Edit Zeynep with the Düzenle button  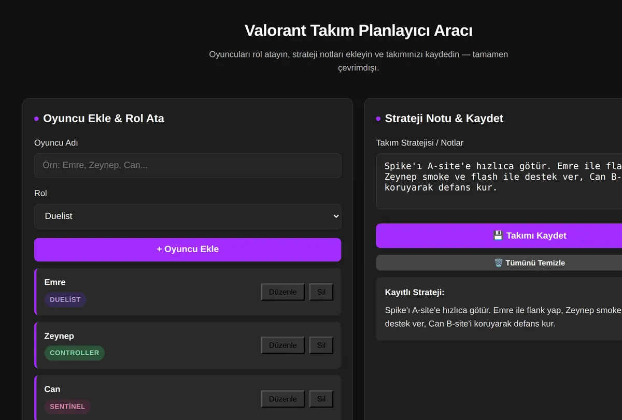[x=283, y=345]
